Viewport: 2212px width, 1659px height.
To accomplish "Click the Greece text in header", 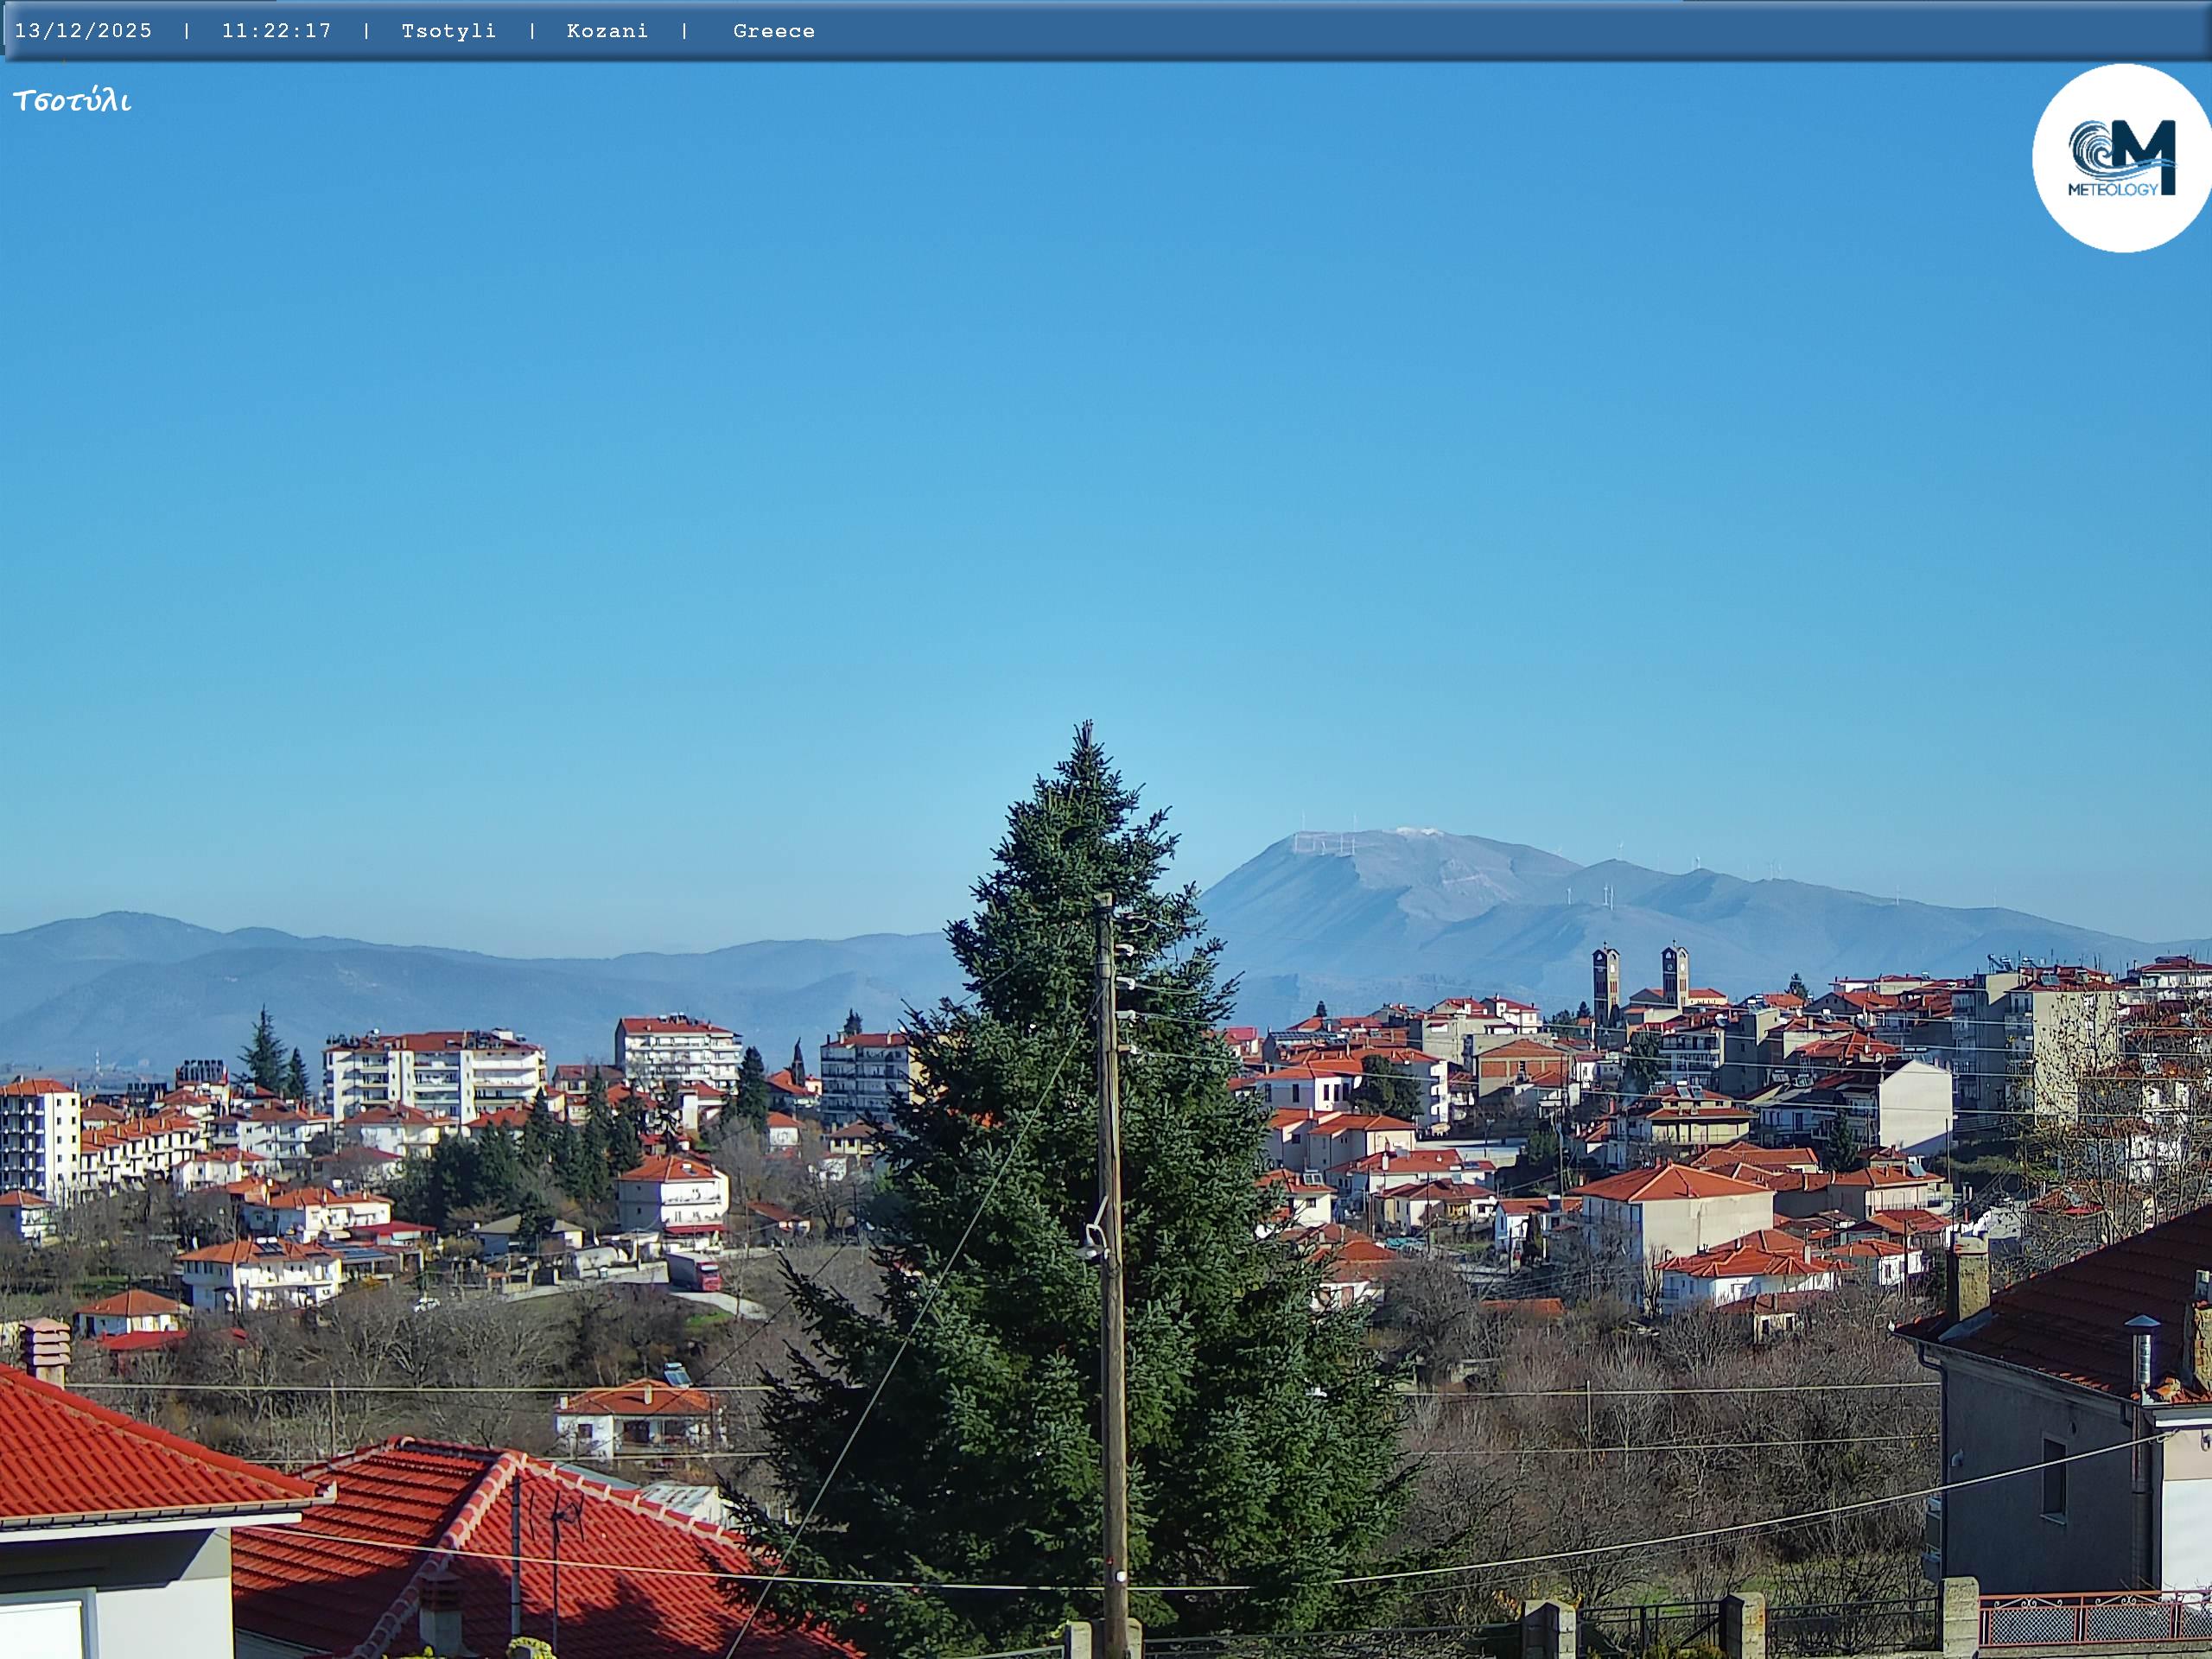I will tap(773, 31).
